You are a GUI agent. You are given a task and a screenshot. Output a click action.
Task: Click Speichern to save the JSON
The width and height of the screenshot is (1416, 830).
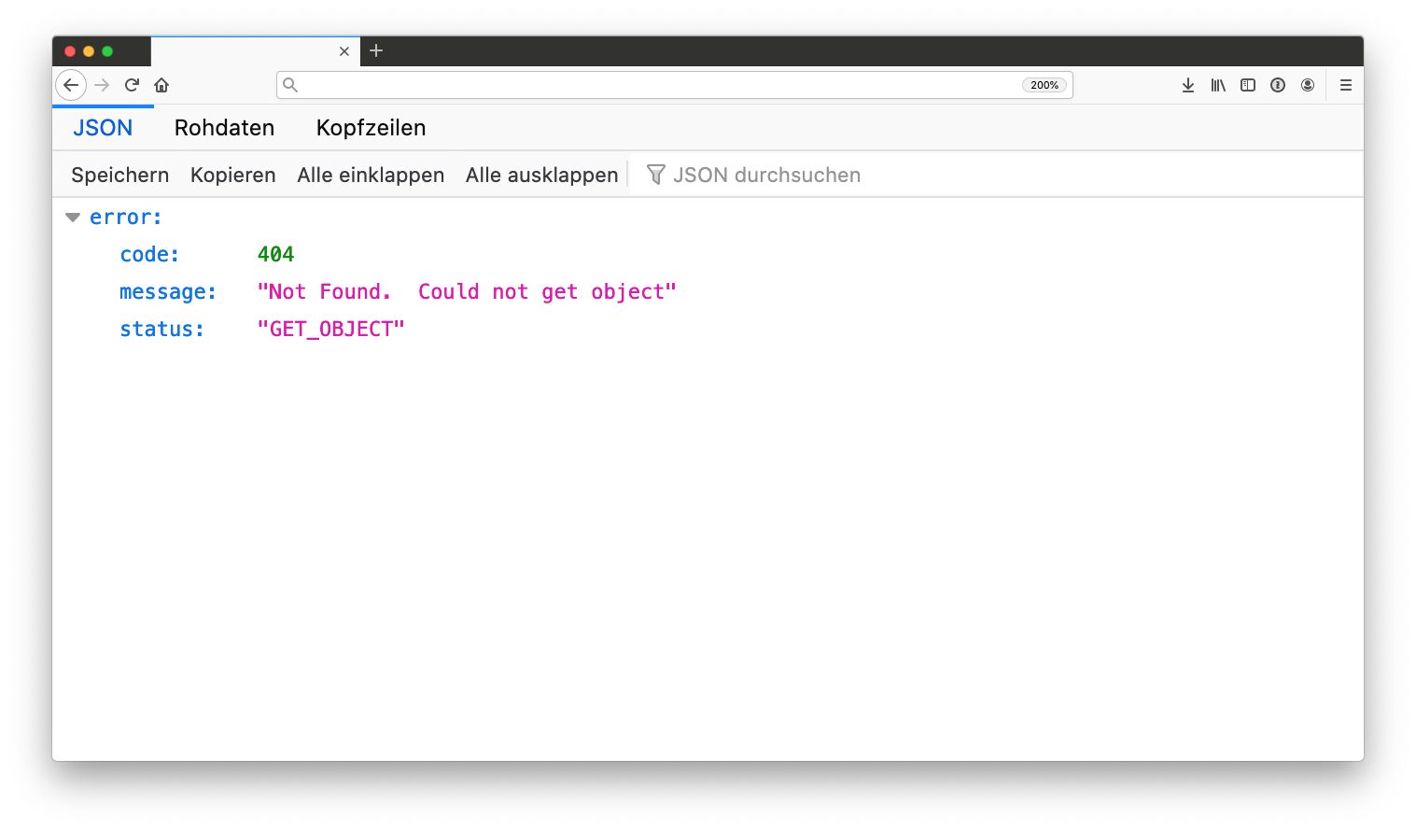tap(120, 175)
